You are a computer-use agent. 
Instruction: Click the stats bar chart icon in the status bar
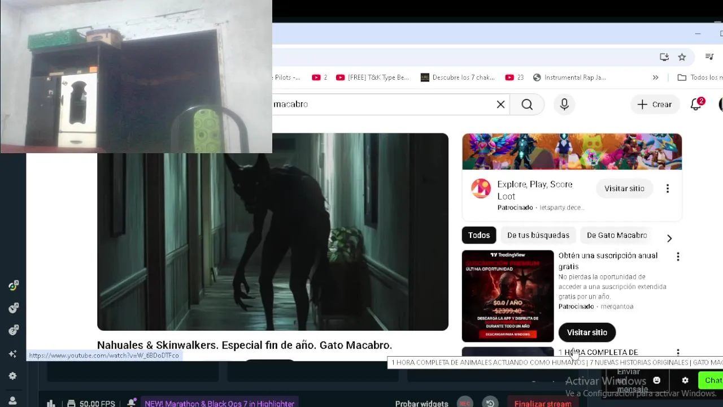[51, 404]
